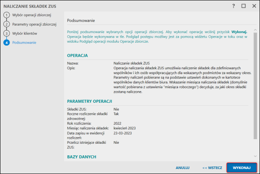260x174 pixels.
Task: Click the Rok rozliczenia: label
Action: [79, 123]
